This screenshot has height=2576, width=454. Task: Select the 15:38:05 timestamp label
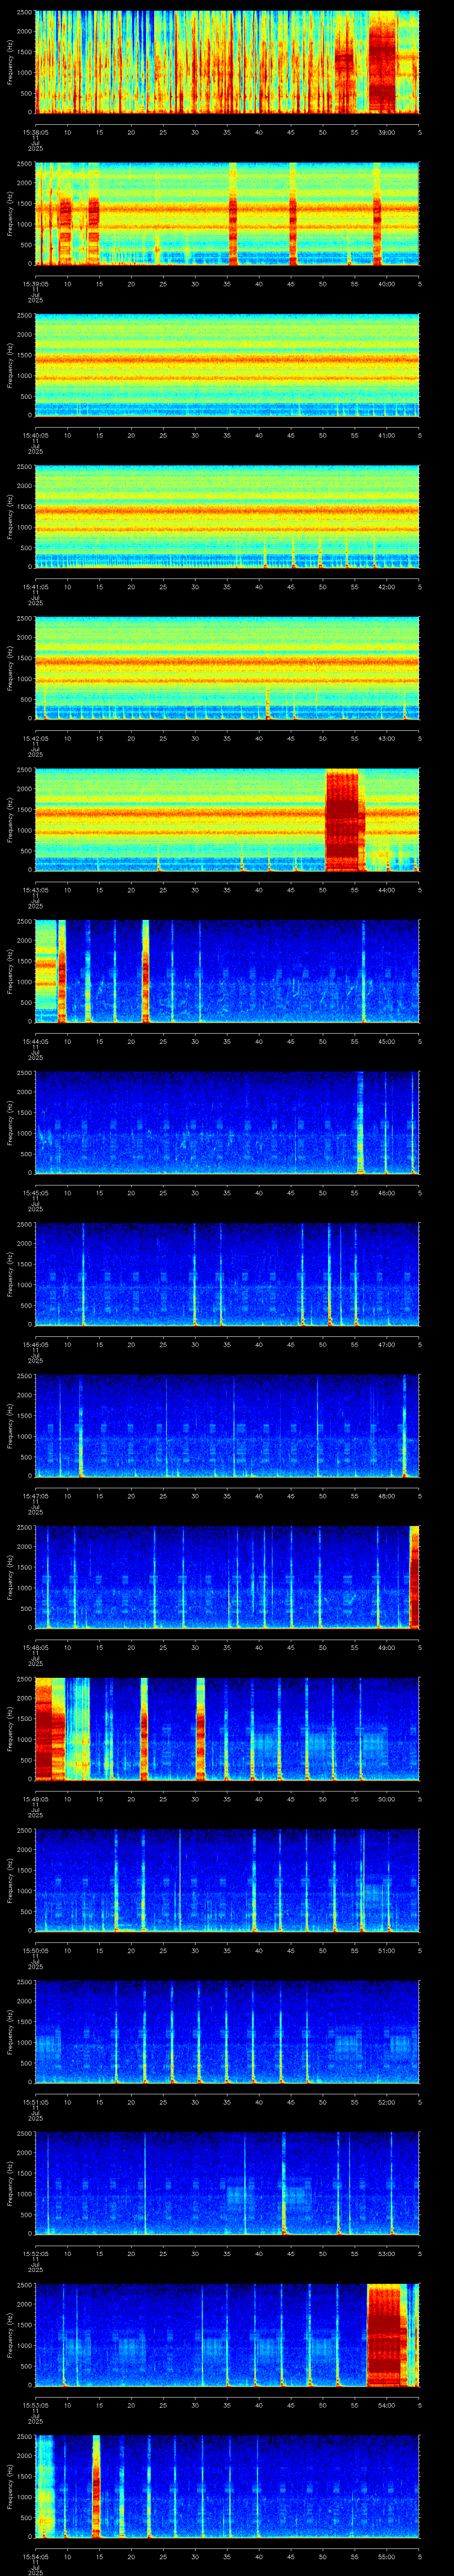click(x=35, y=132)
